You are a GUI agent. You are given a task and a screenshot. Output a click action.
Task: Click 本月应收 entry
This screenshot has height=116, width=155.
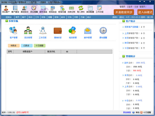(132, 75)
